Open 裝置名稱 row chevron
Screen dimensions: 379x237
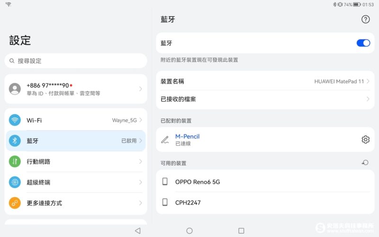pos(368,81)
